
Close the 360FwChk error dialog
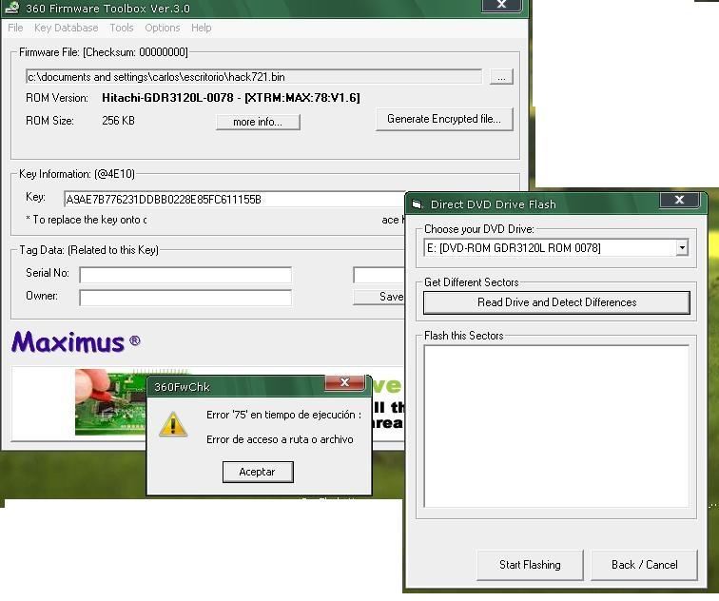tap(345, 382)
